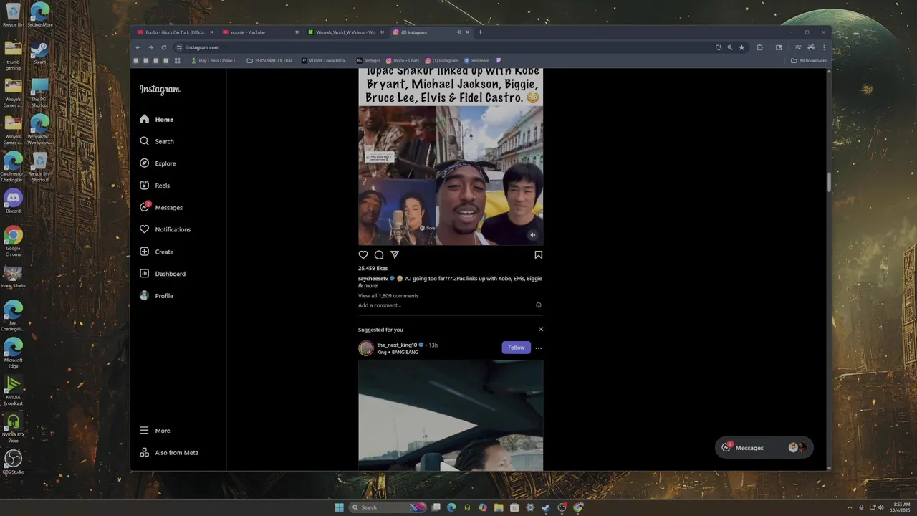The width and height of the screenshot is (917, 516).
Task: Open Notifications heart in the sidebar
Action: [x=145, y=229]
